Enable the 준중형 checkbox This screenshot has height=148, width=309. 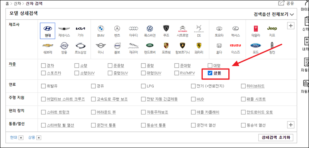(x=110, y=65)
